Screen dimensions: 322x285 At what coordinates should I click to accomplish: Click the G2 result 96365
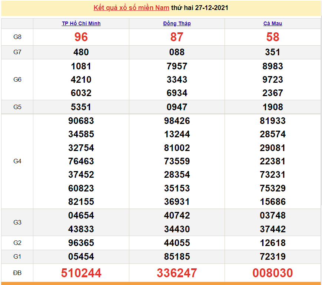click(x=81, y=243)
